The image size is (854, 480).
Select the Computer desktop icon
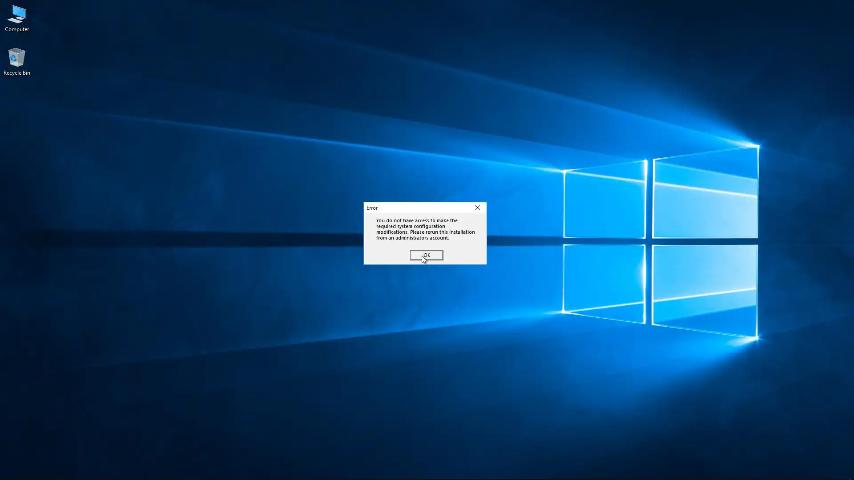point(17,14)
